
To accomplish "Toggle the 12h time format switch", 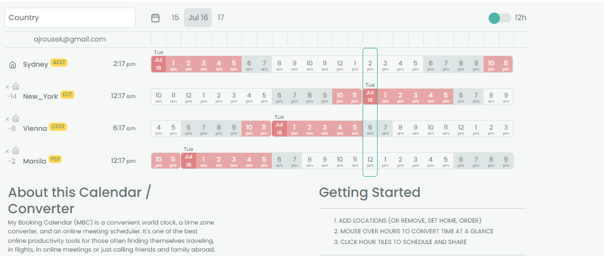I will tap(499, 18).
